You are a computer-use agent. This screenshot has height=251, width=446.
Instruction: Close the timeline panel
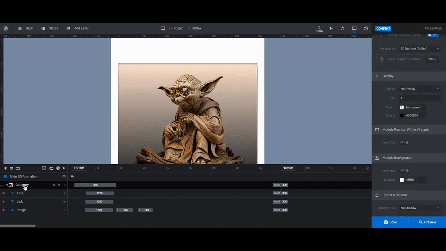[x=367, y=168]
